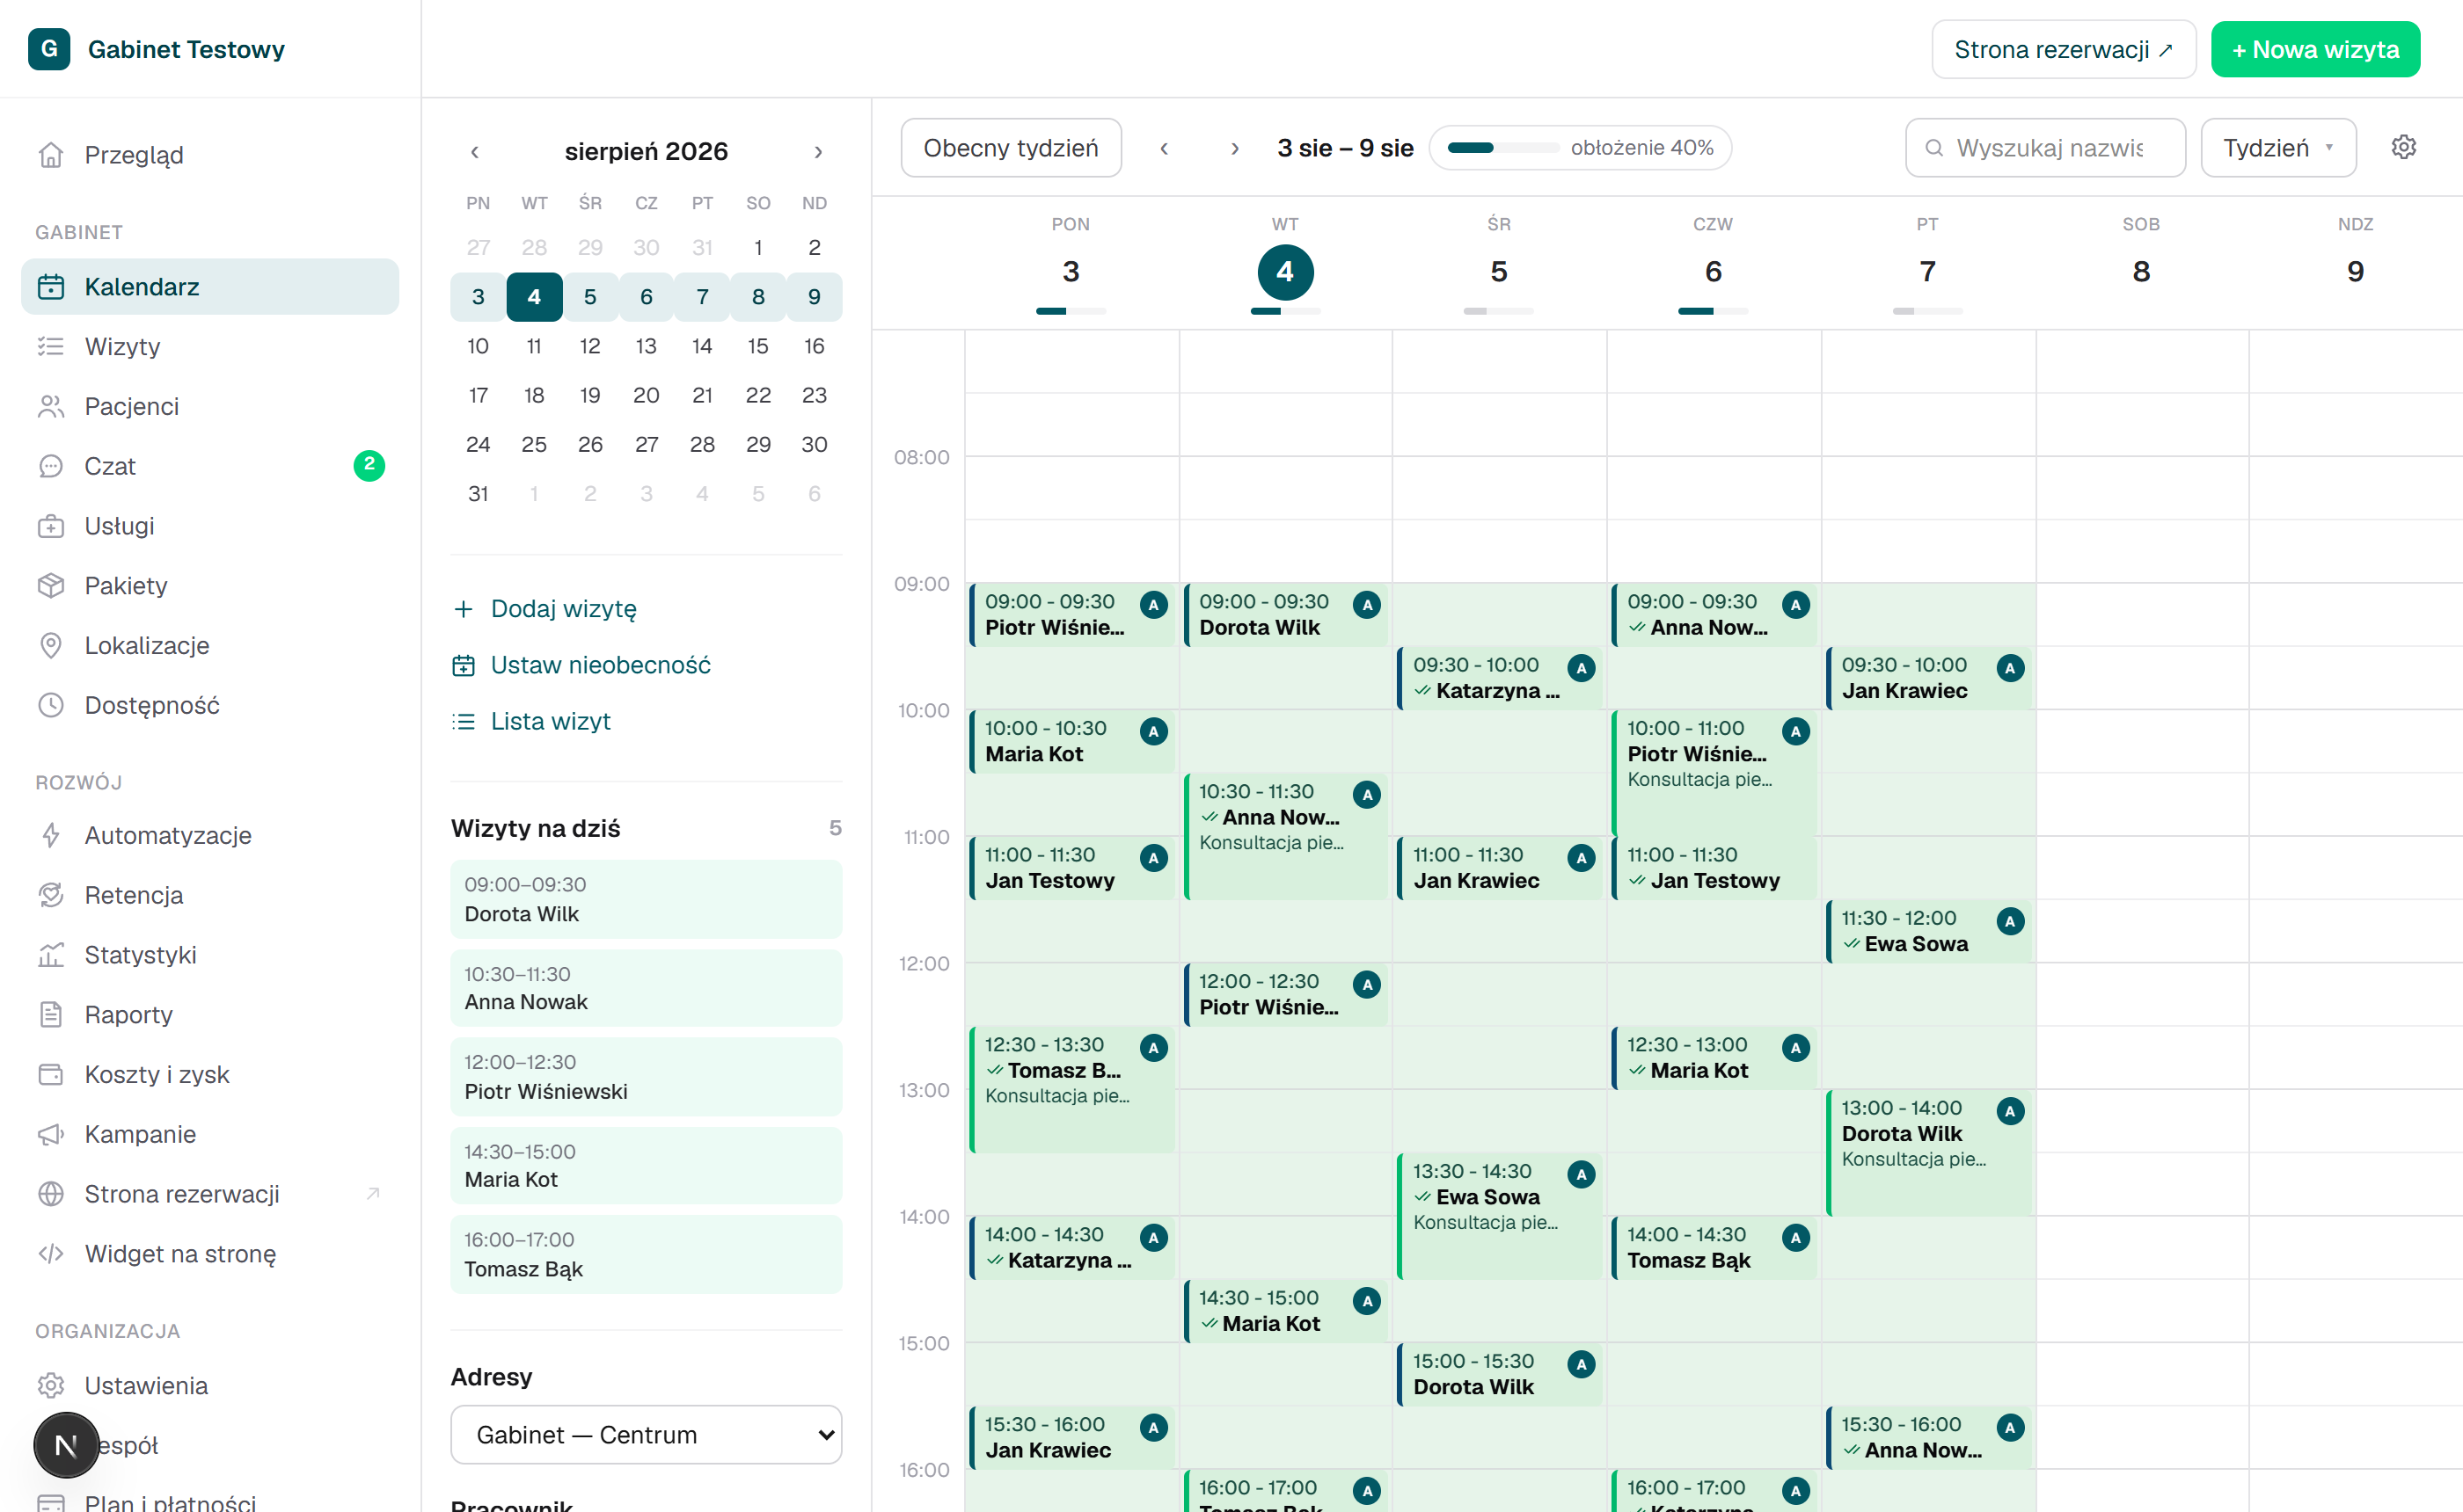
Task: Click the Strona rezerwacji globe icon
Action: tap(51, 1194)
